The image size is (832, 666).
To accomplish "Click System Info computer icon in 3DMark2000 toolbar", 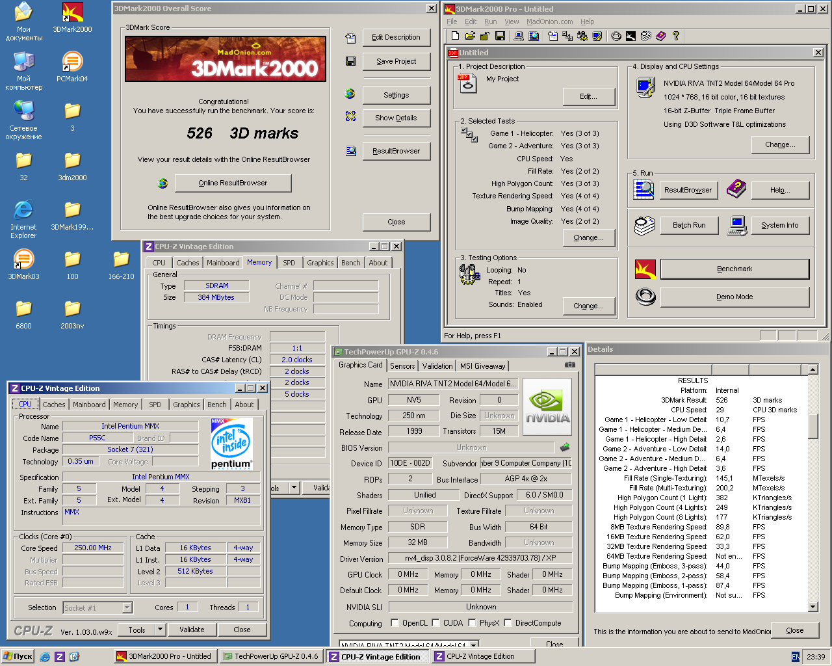I will pyautogui.click(x=519, y=36).
